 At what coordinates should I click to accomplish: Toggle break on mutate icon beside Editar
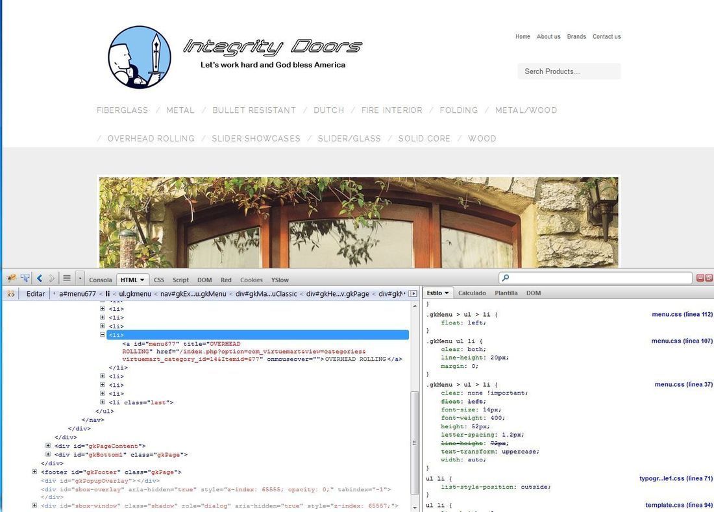click(10, 294)
